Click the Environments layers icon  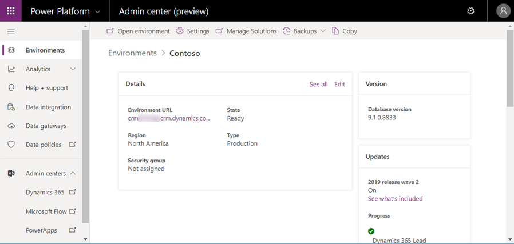tap(11, 50)
